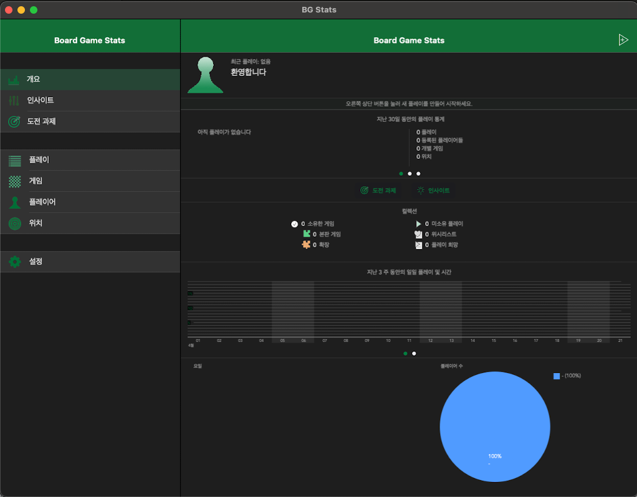This screenshot has height=497, width=637.
Task: Click 0 확장 entry
Action: click(x=315, y=245)
